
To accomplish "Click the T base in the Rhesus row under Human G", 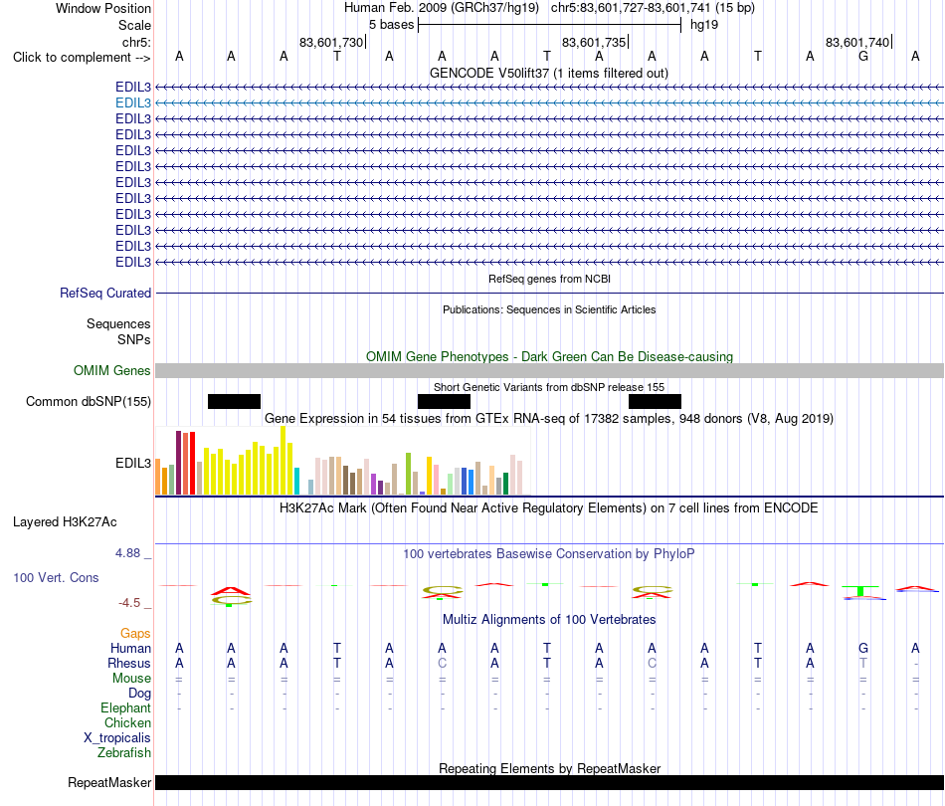I will coord(863,663).
